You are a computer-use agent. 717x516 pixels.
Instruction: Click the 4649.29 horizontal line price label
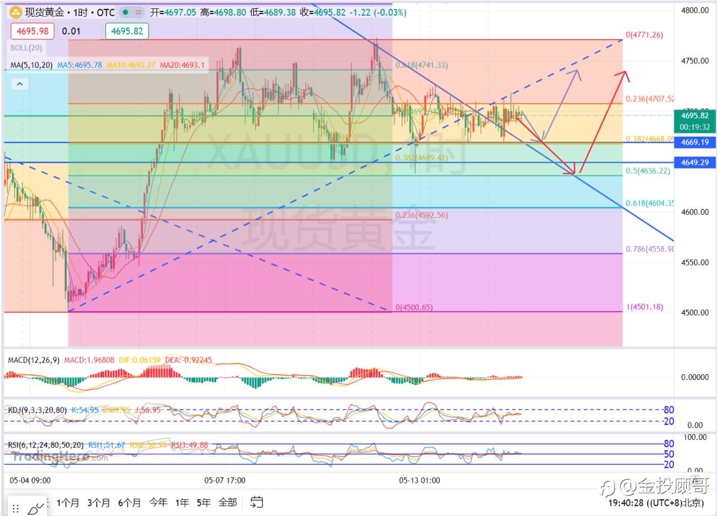[x=695, y=162]
